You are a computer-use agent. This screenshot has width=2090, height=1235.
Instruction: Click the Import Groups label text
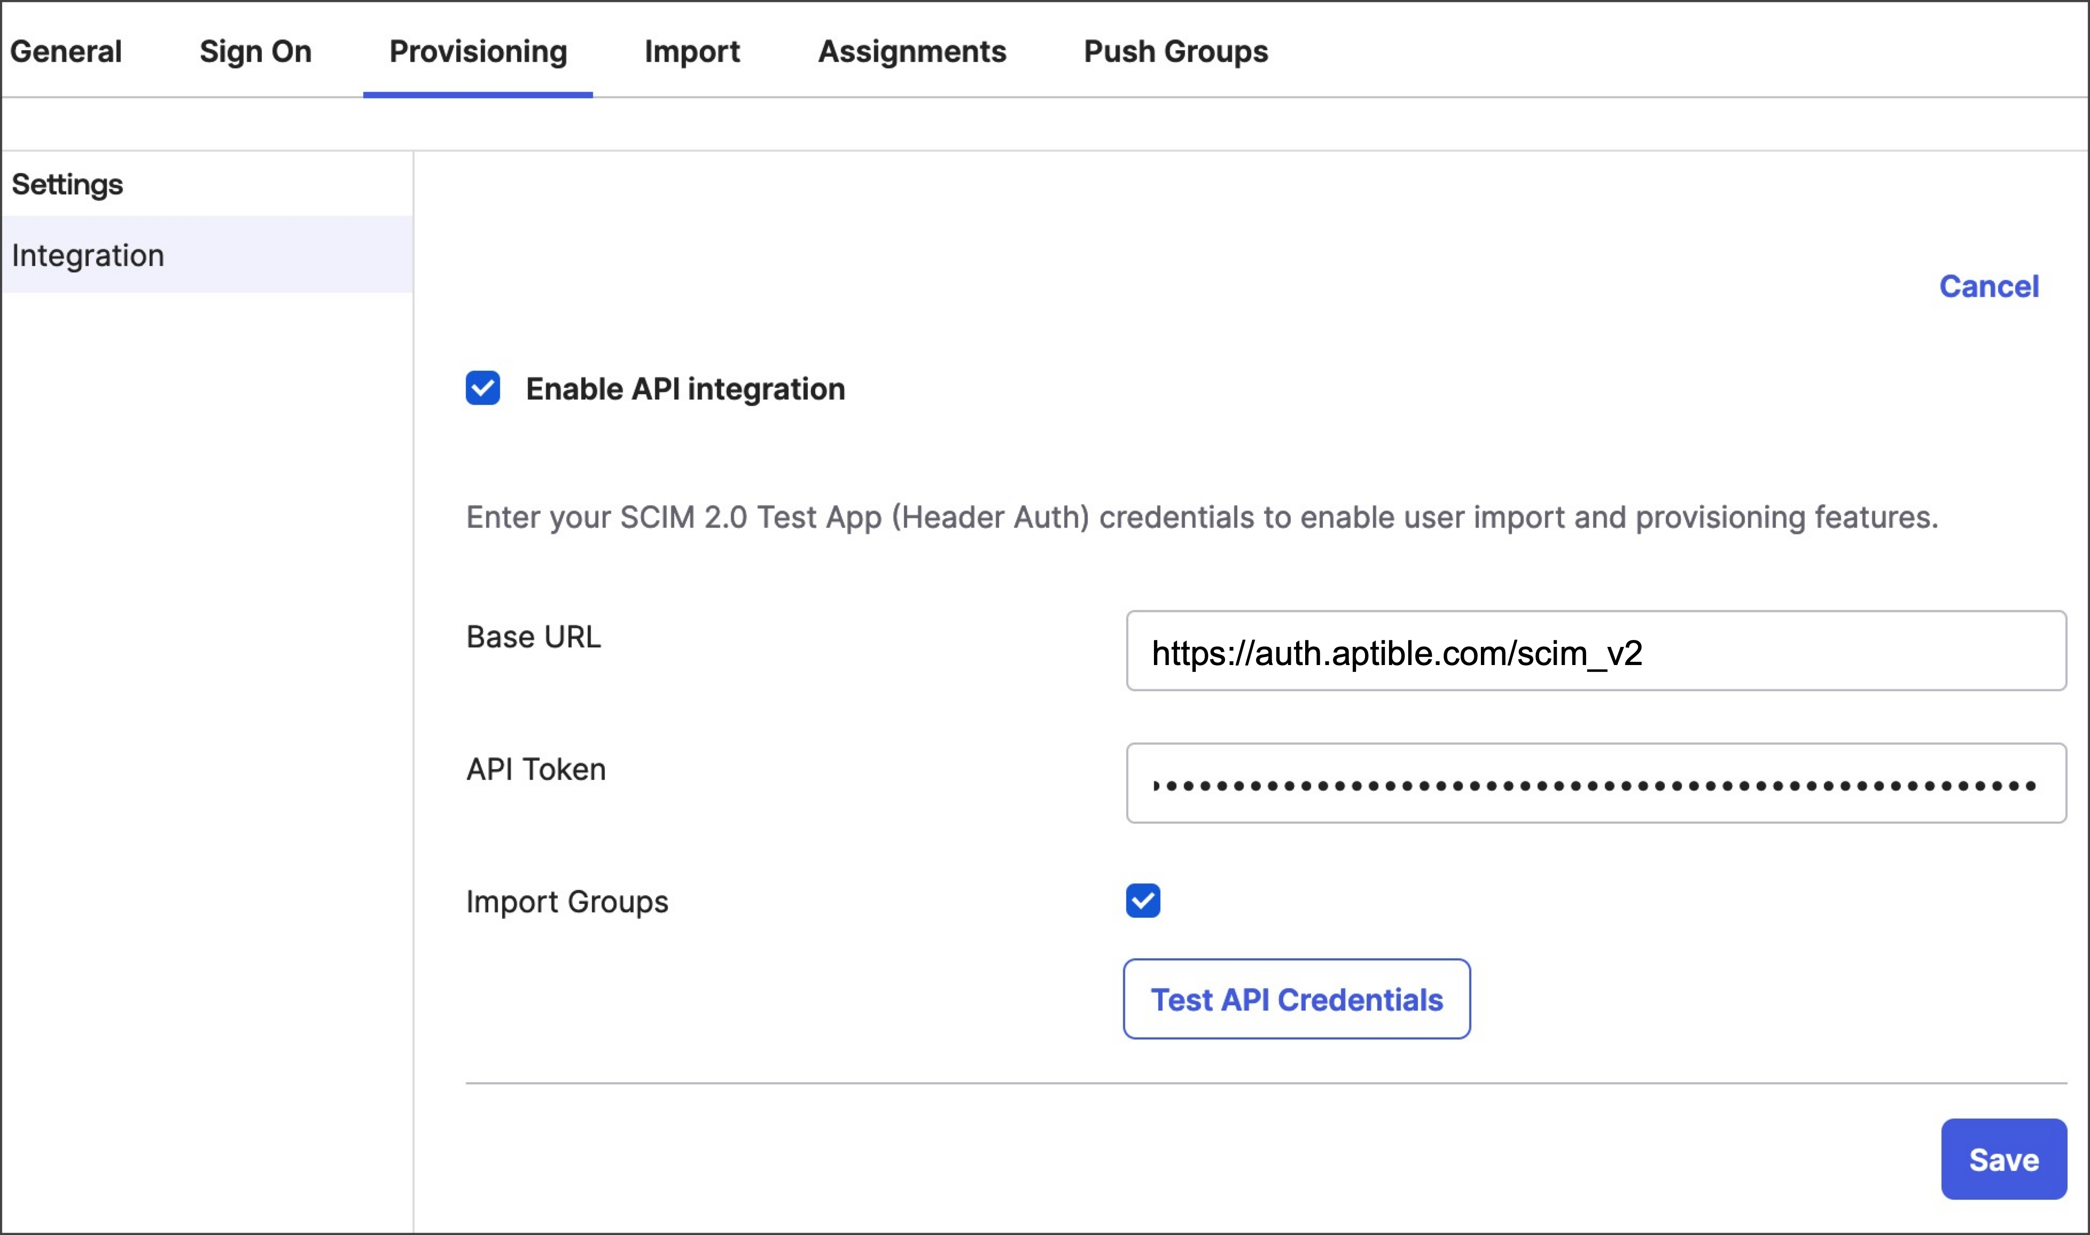(567, 901)
